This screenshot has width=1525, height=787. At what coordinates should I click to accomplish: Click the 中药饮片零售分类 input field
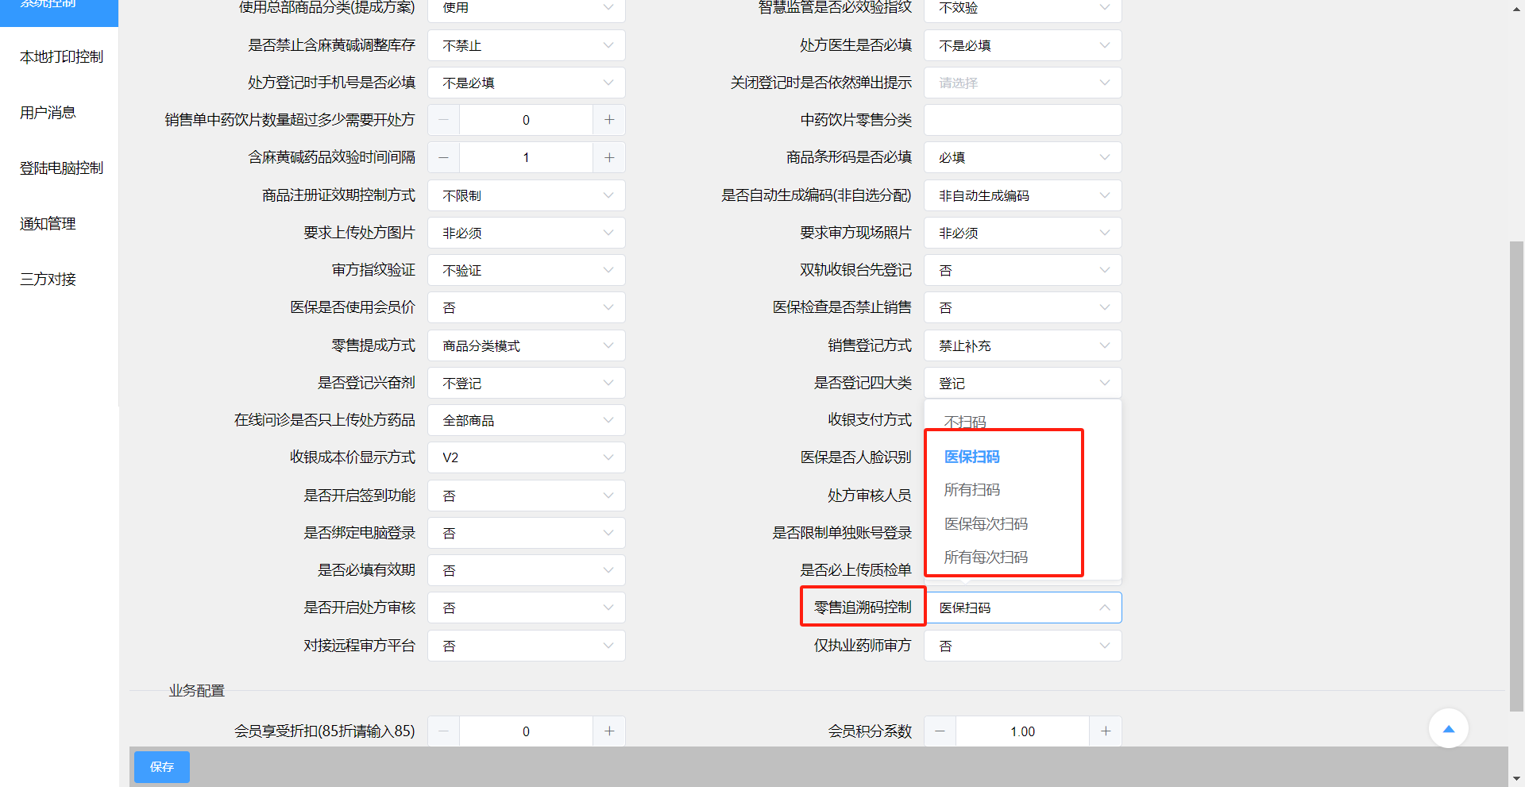click(1022, 120)
